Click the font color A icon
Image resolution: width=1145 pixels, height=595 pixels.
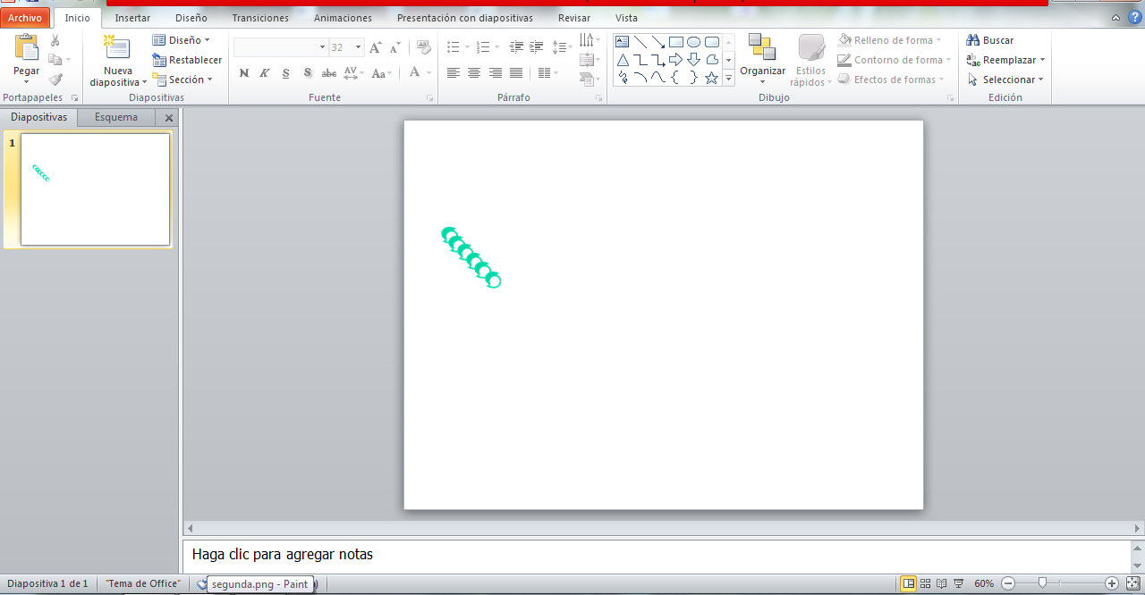tap(415, 73)
